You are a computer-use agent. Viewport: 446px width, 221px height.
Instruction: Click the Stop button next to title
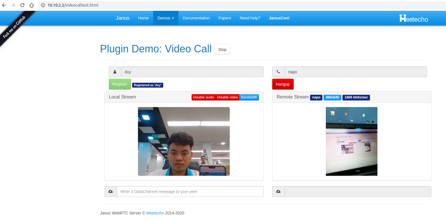[222, 50]
